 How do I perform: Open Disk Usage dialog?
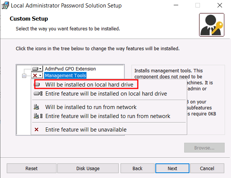click(x=88, y=168)
